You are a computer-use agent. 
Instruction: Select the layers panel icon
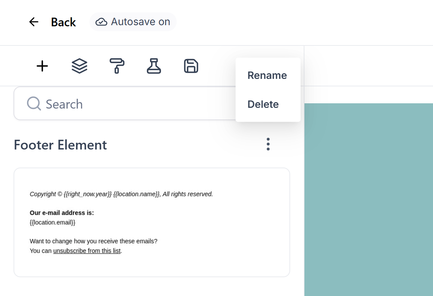[x=79, y=66]
